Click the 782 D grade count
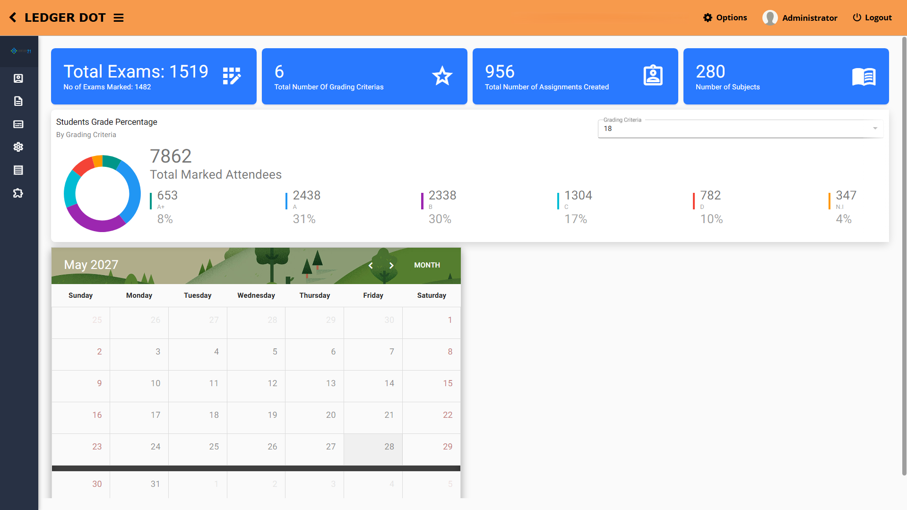This screenshot has width=907, height=510. pyautogui.click(x=710, y=195)
